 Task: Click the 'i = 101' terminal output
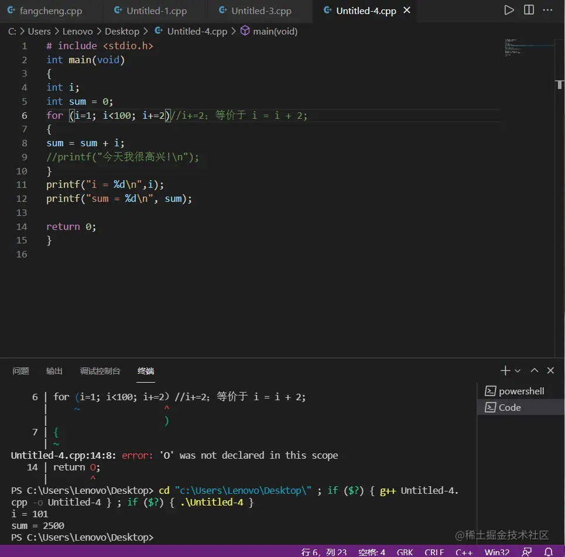(x=29, y=514)
